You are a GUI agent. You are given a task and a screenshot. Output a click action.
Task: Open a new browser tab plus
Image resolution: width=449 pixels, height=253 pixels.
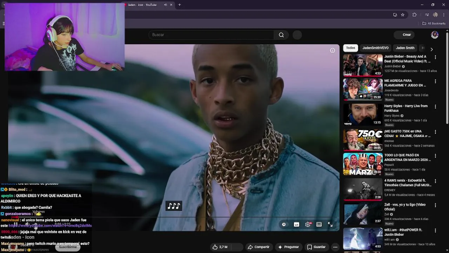(x=180, y=5)
